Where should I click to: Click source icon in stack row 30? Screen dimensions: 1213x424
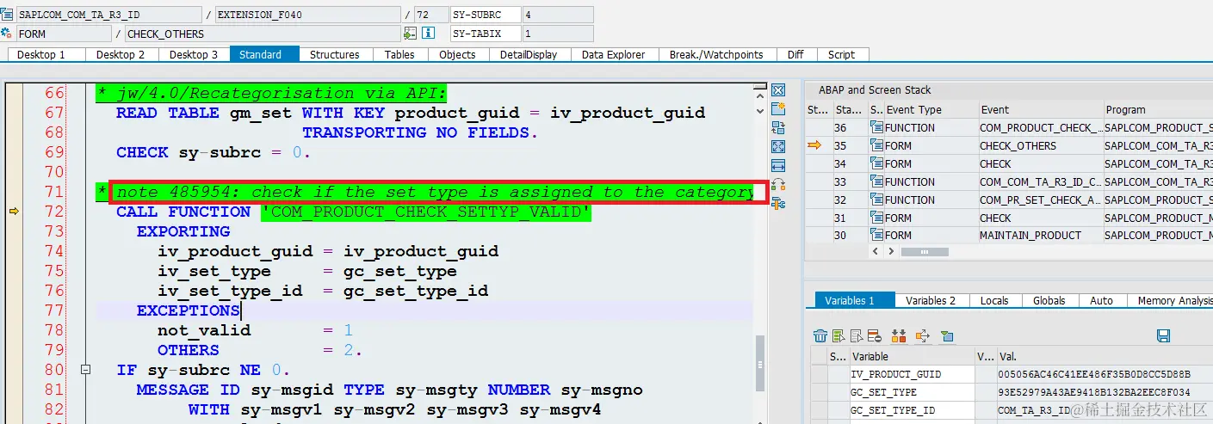876,235
